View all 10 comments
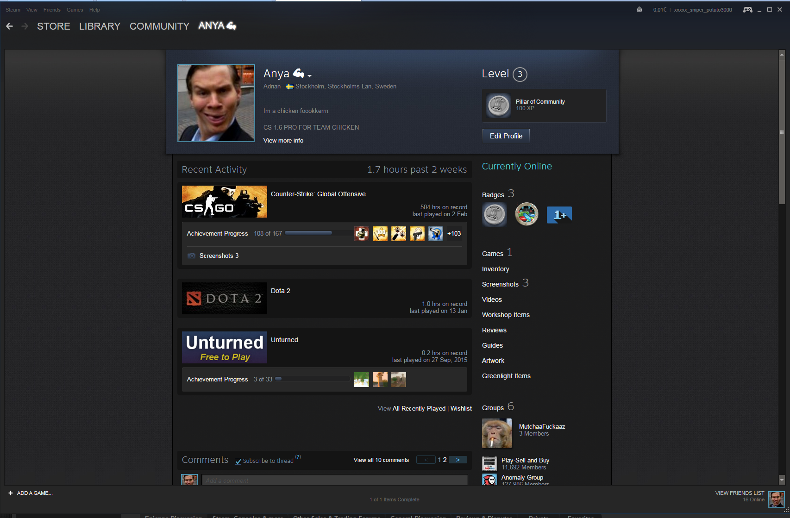Image resolution: width=790 pixels, height=518 pixels. (x=381, y=460)
